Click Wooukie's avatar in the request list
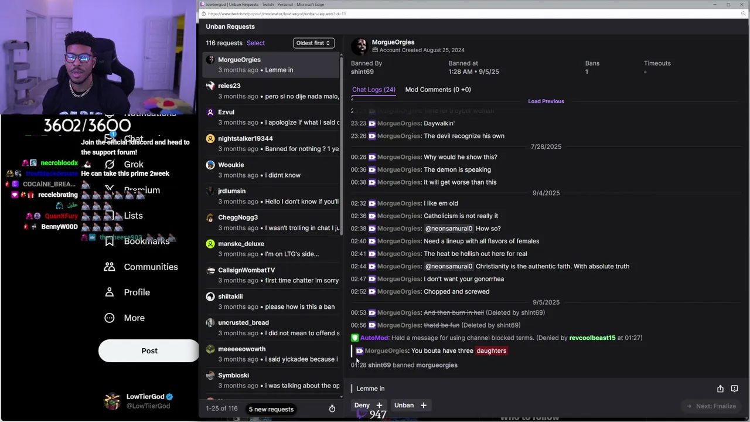 [210, 165]
